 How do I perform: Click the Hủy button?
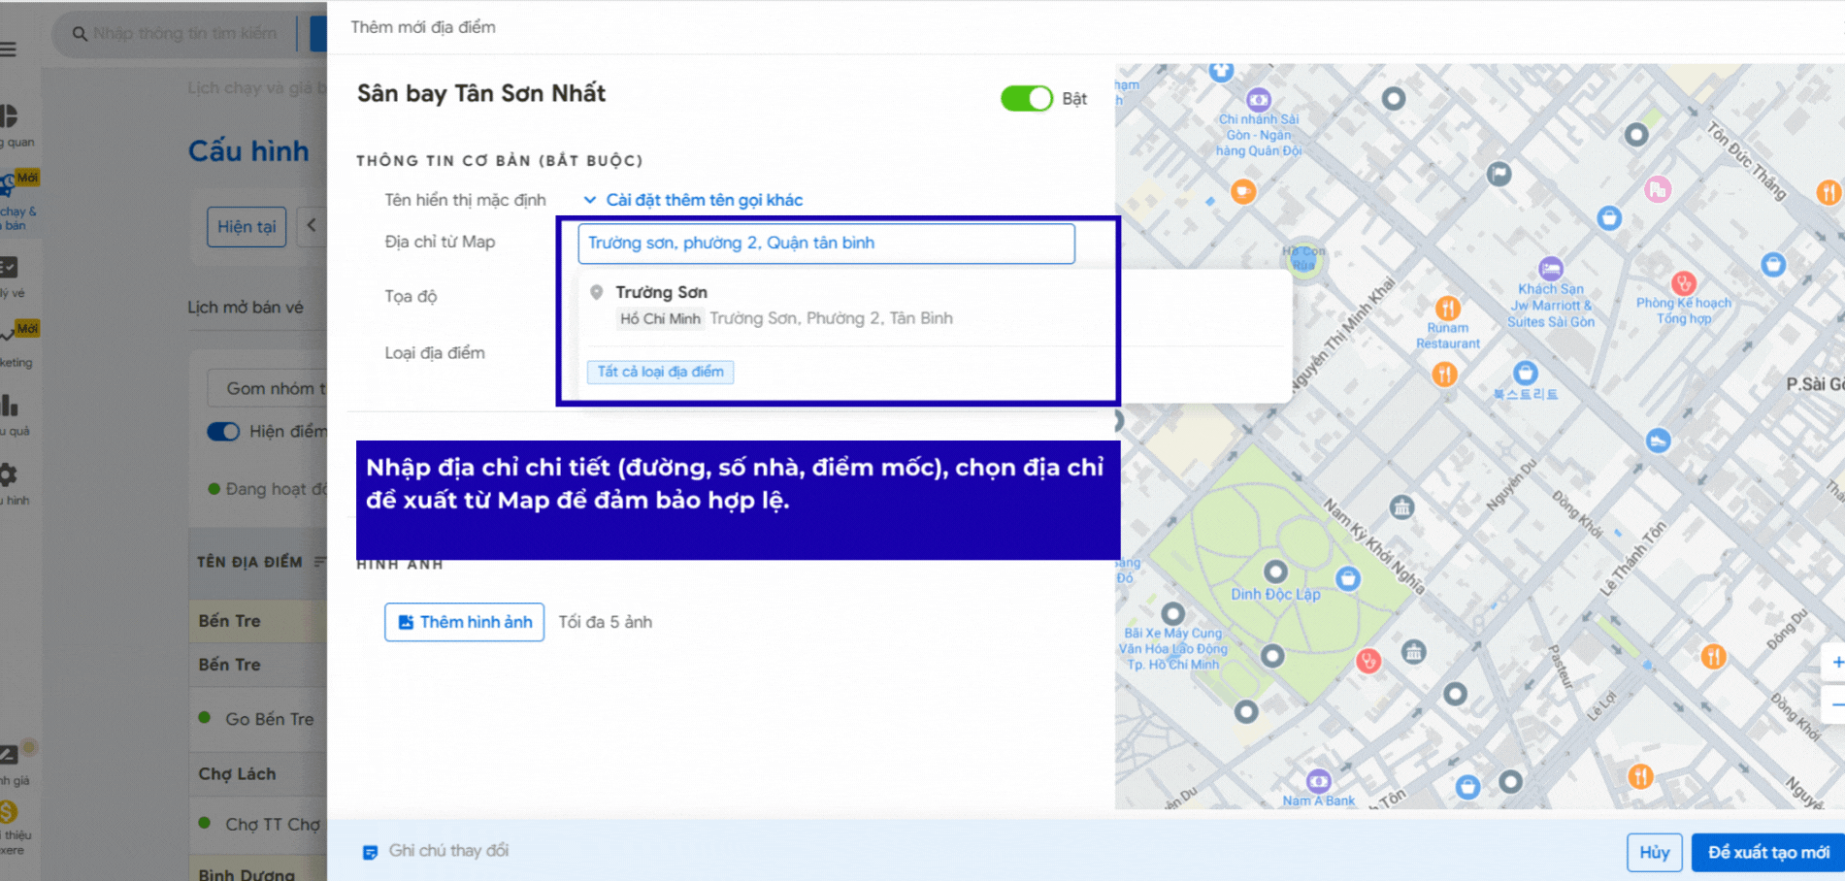point(1654,852)
